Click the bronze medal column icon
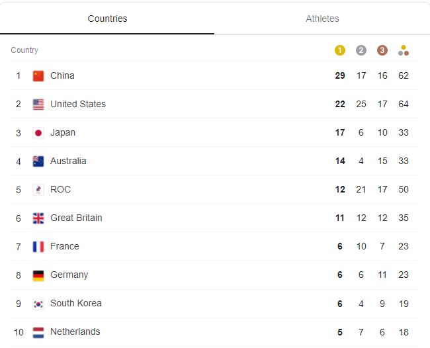The image size is (430, 348). click(x=382, y=50)
